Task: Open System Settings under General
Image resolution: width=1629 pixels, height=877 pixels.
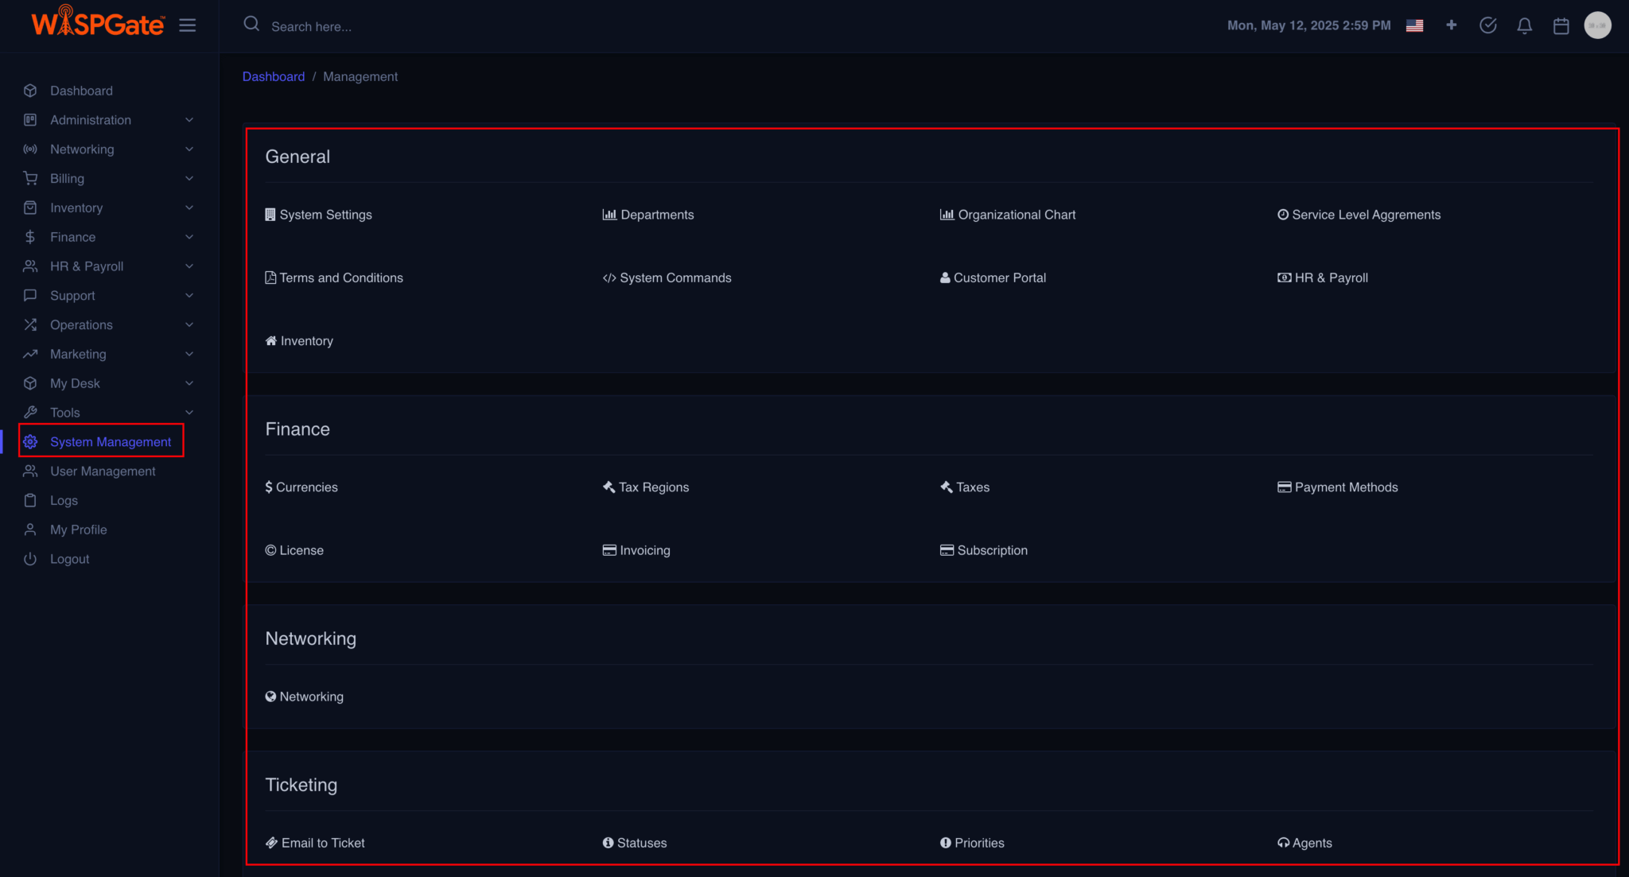Action: click(x=325, y=215)
